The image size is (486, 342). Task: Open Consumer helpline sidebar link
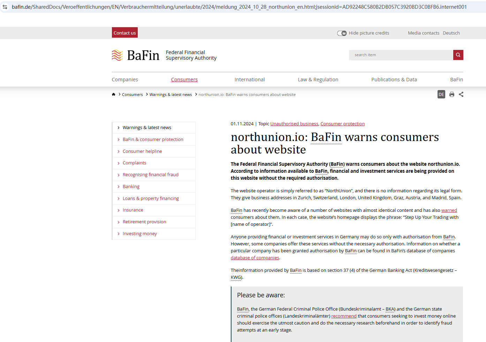pyautogui.click(x=142, y=151)
